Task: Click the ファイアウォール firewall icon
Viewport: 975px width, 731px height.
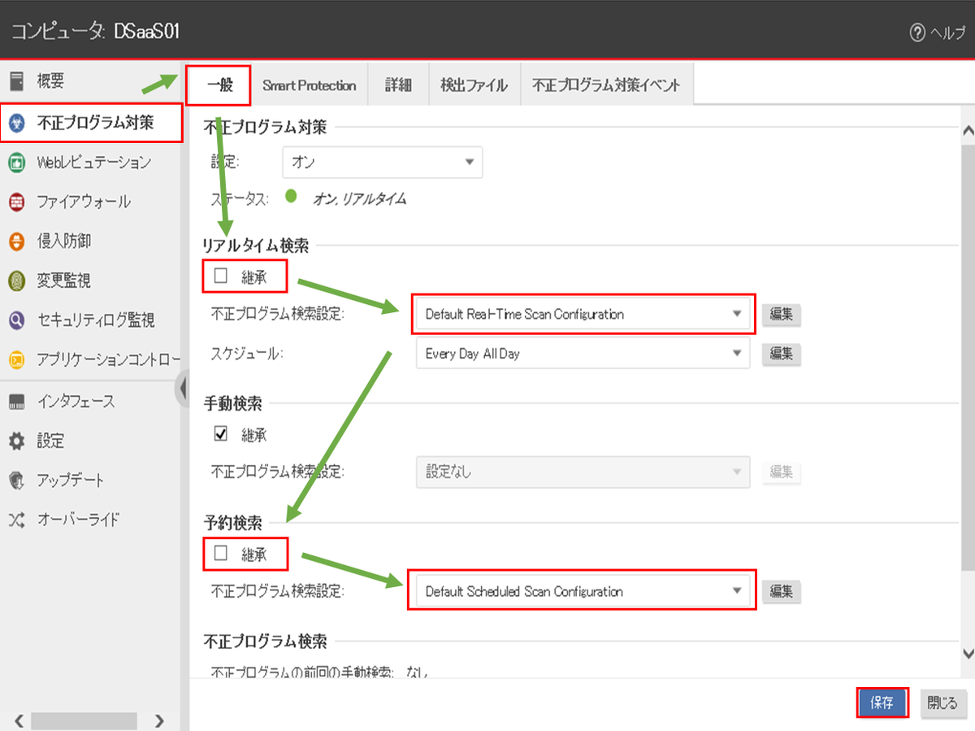Action: pyautogui.click(x=16, y=202)
